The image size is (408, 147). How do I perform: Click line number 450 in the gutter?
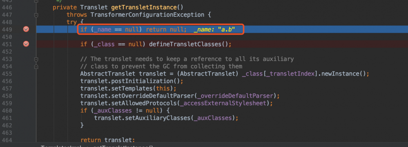point(7,37)
